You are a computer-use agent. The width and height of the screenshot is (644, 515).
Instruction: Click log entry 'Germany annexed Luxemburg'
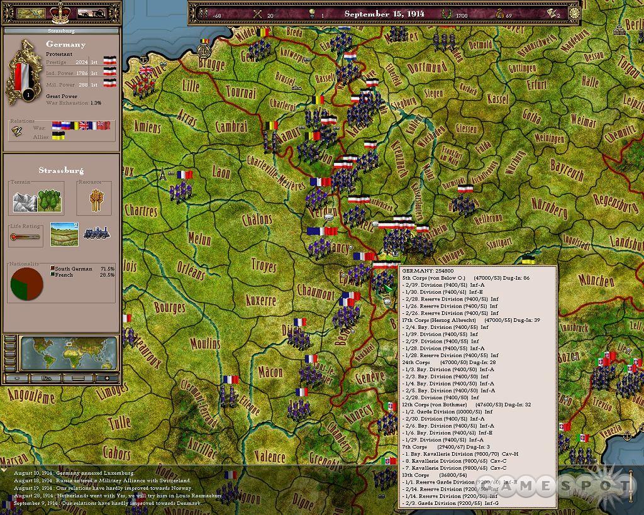click(x=74, y=473)
